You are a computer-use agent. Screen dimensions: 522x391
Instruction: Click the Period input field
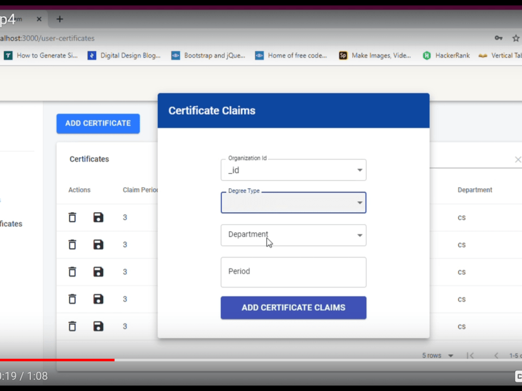point(293,272)
